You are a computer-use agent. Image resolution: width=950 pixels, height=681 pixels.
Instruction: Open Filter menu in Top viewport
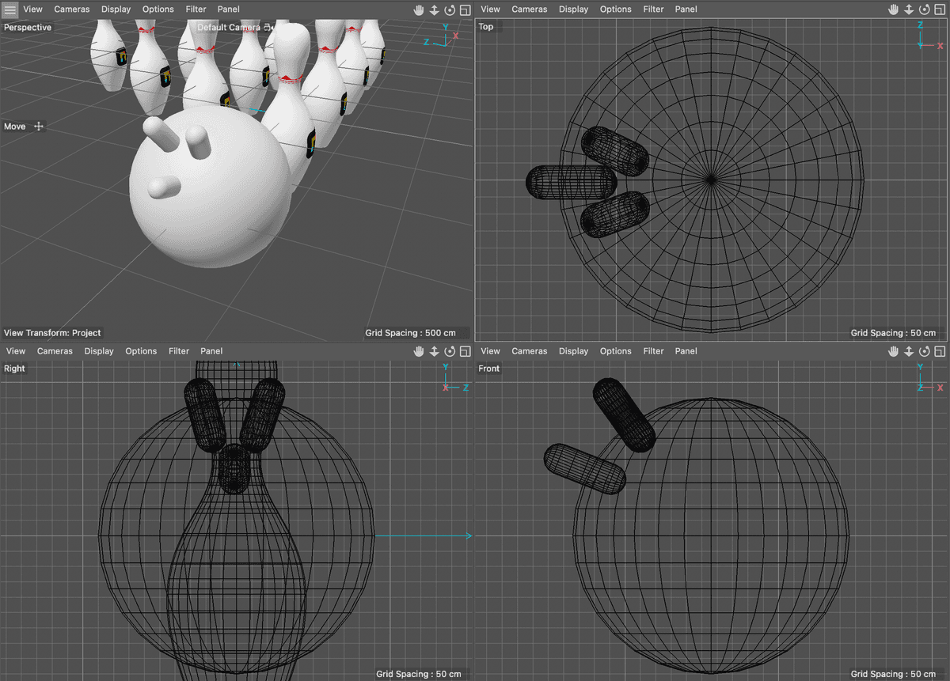(653, 9)
